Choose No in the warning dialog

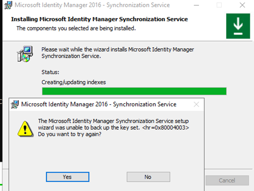click(148, 177)
